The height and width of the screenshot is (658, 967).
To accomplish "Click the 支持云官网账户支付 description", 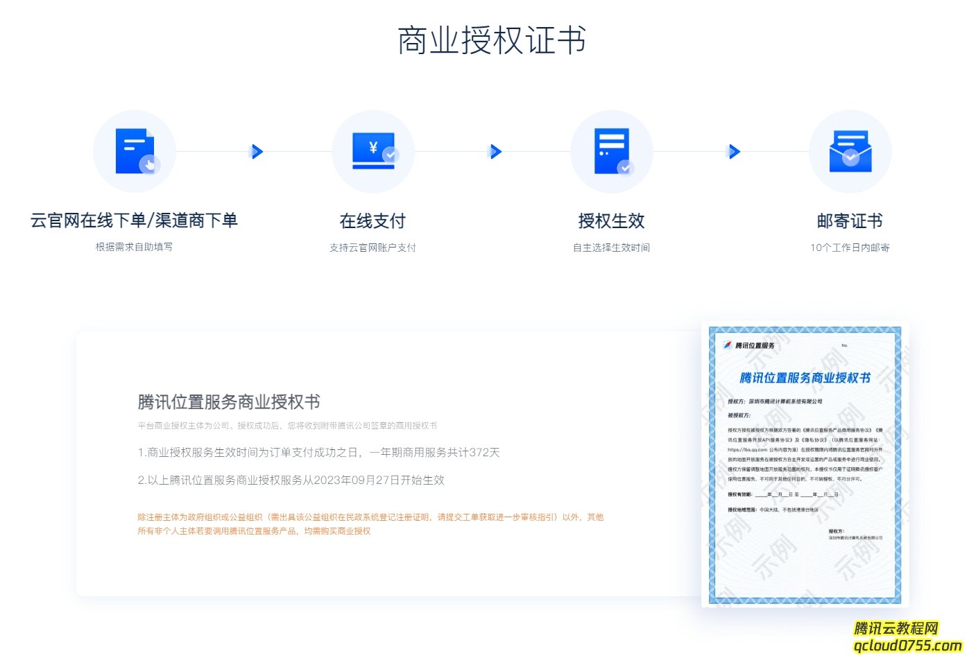I will 373,248.
